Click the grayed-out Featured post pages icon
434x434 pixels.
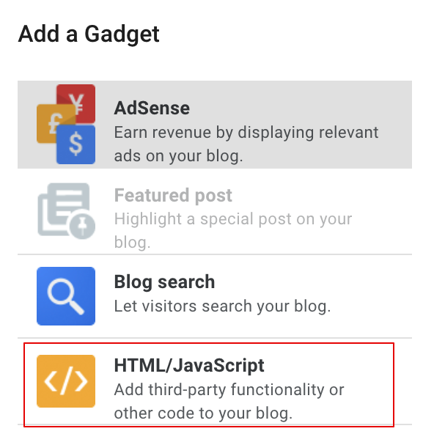tap(66, 211)
